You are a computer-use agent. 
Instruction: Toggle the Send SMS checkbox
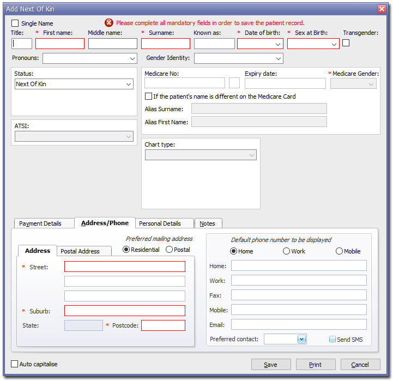[332, 340]
